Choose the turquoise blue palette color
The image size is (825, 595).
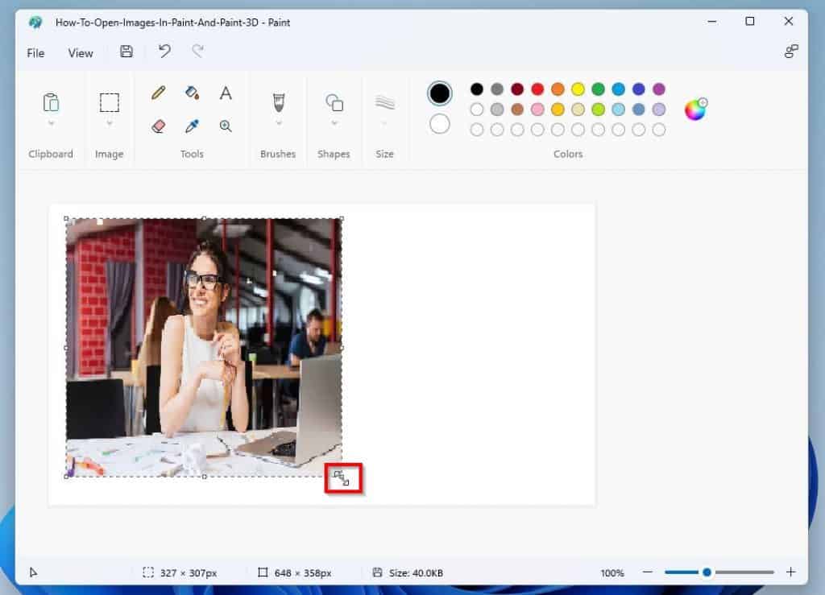point(618,89)
